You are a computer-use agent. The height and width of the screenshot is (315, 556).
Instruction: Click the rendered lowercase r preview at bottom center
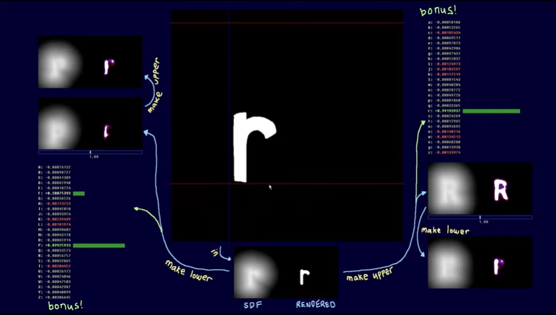tap(304, 277)
